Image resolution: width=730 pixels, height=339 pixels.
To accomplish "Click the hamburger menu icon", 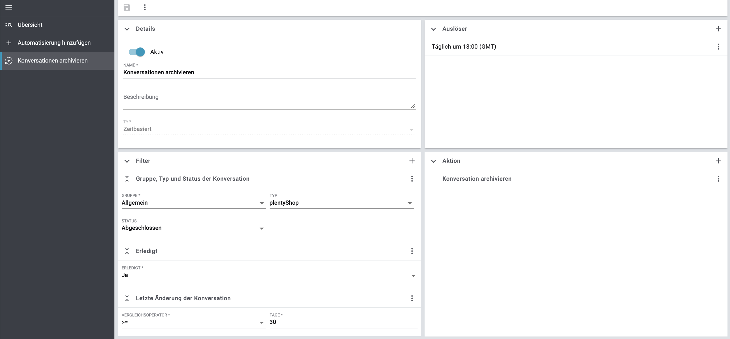I will (9, 7).
